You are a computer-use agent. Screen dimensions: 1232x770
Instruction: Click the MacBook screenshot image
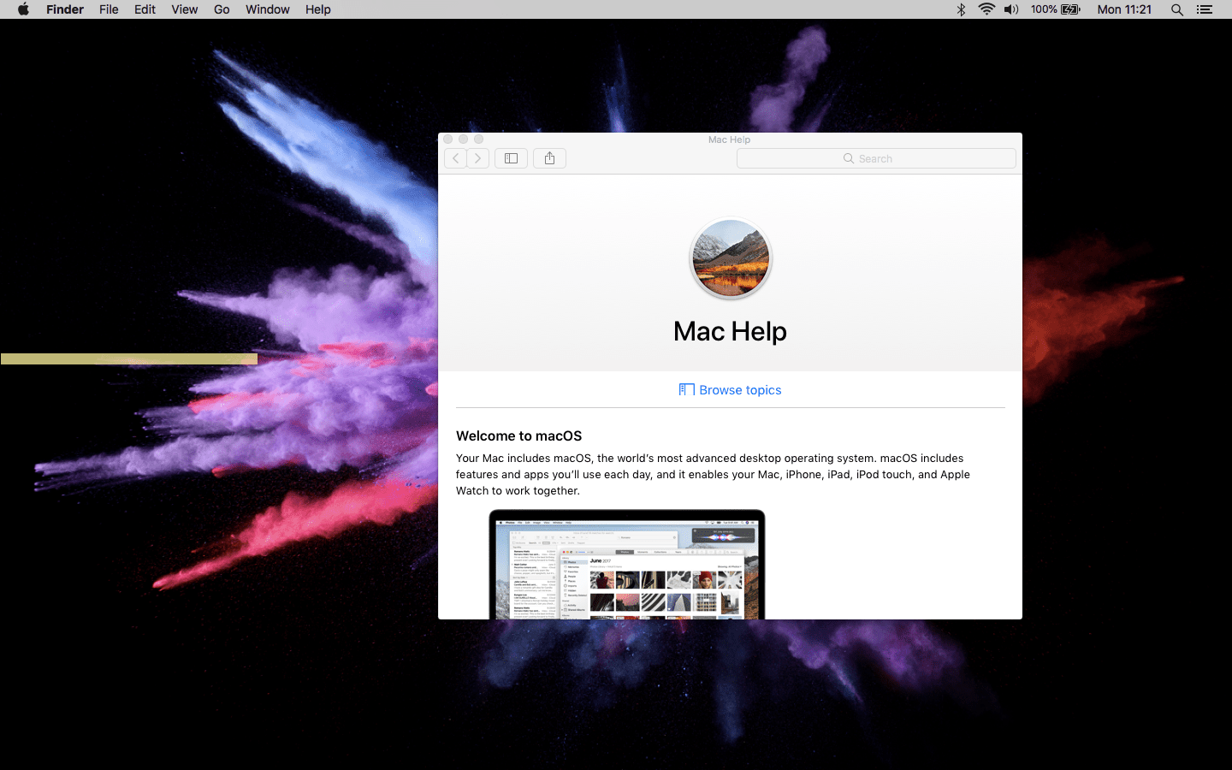pyautogui.click(x=626, y=565)
